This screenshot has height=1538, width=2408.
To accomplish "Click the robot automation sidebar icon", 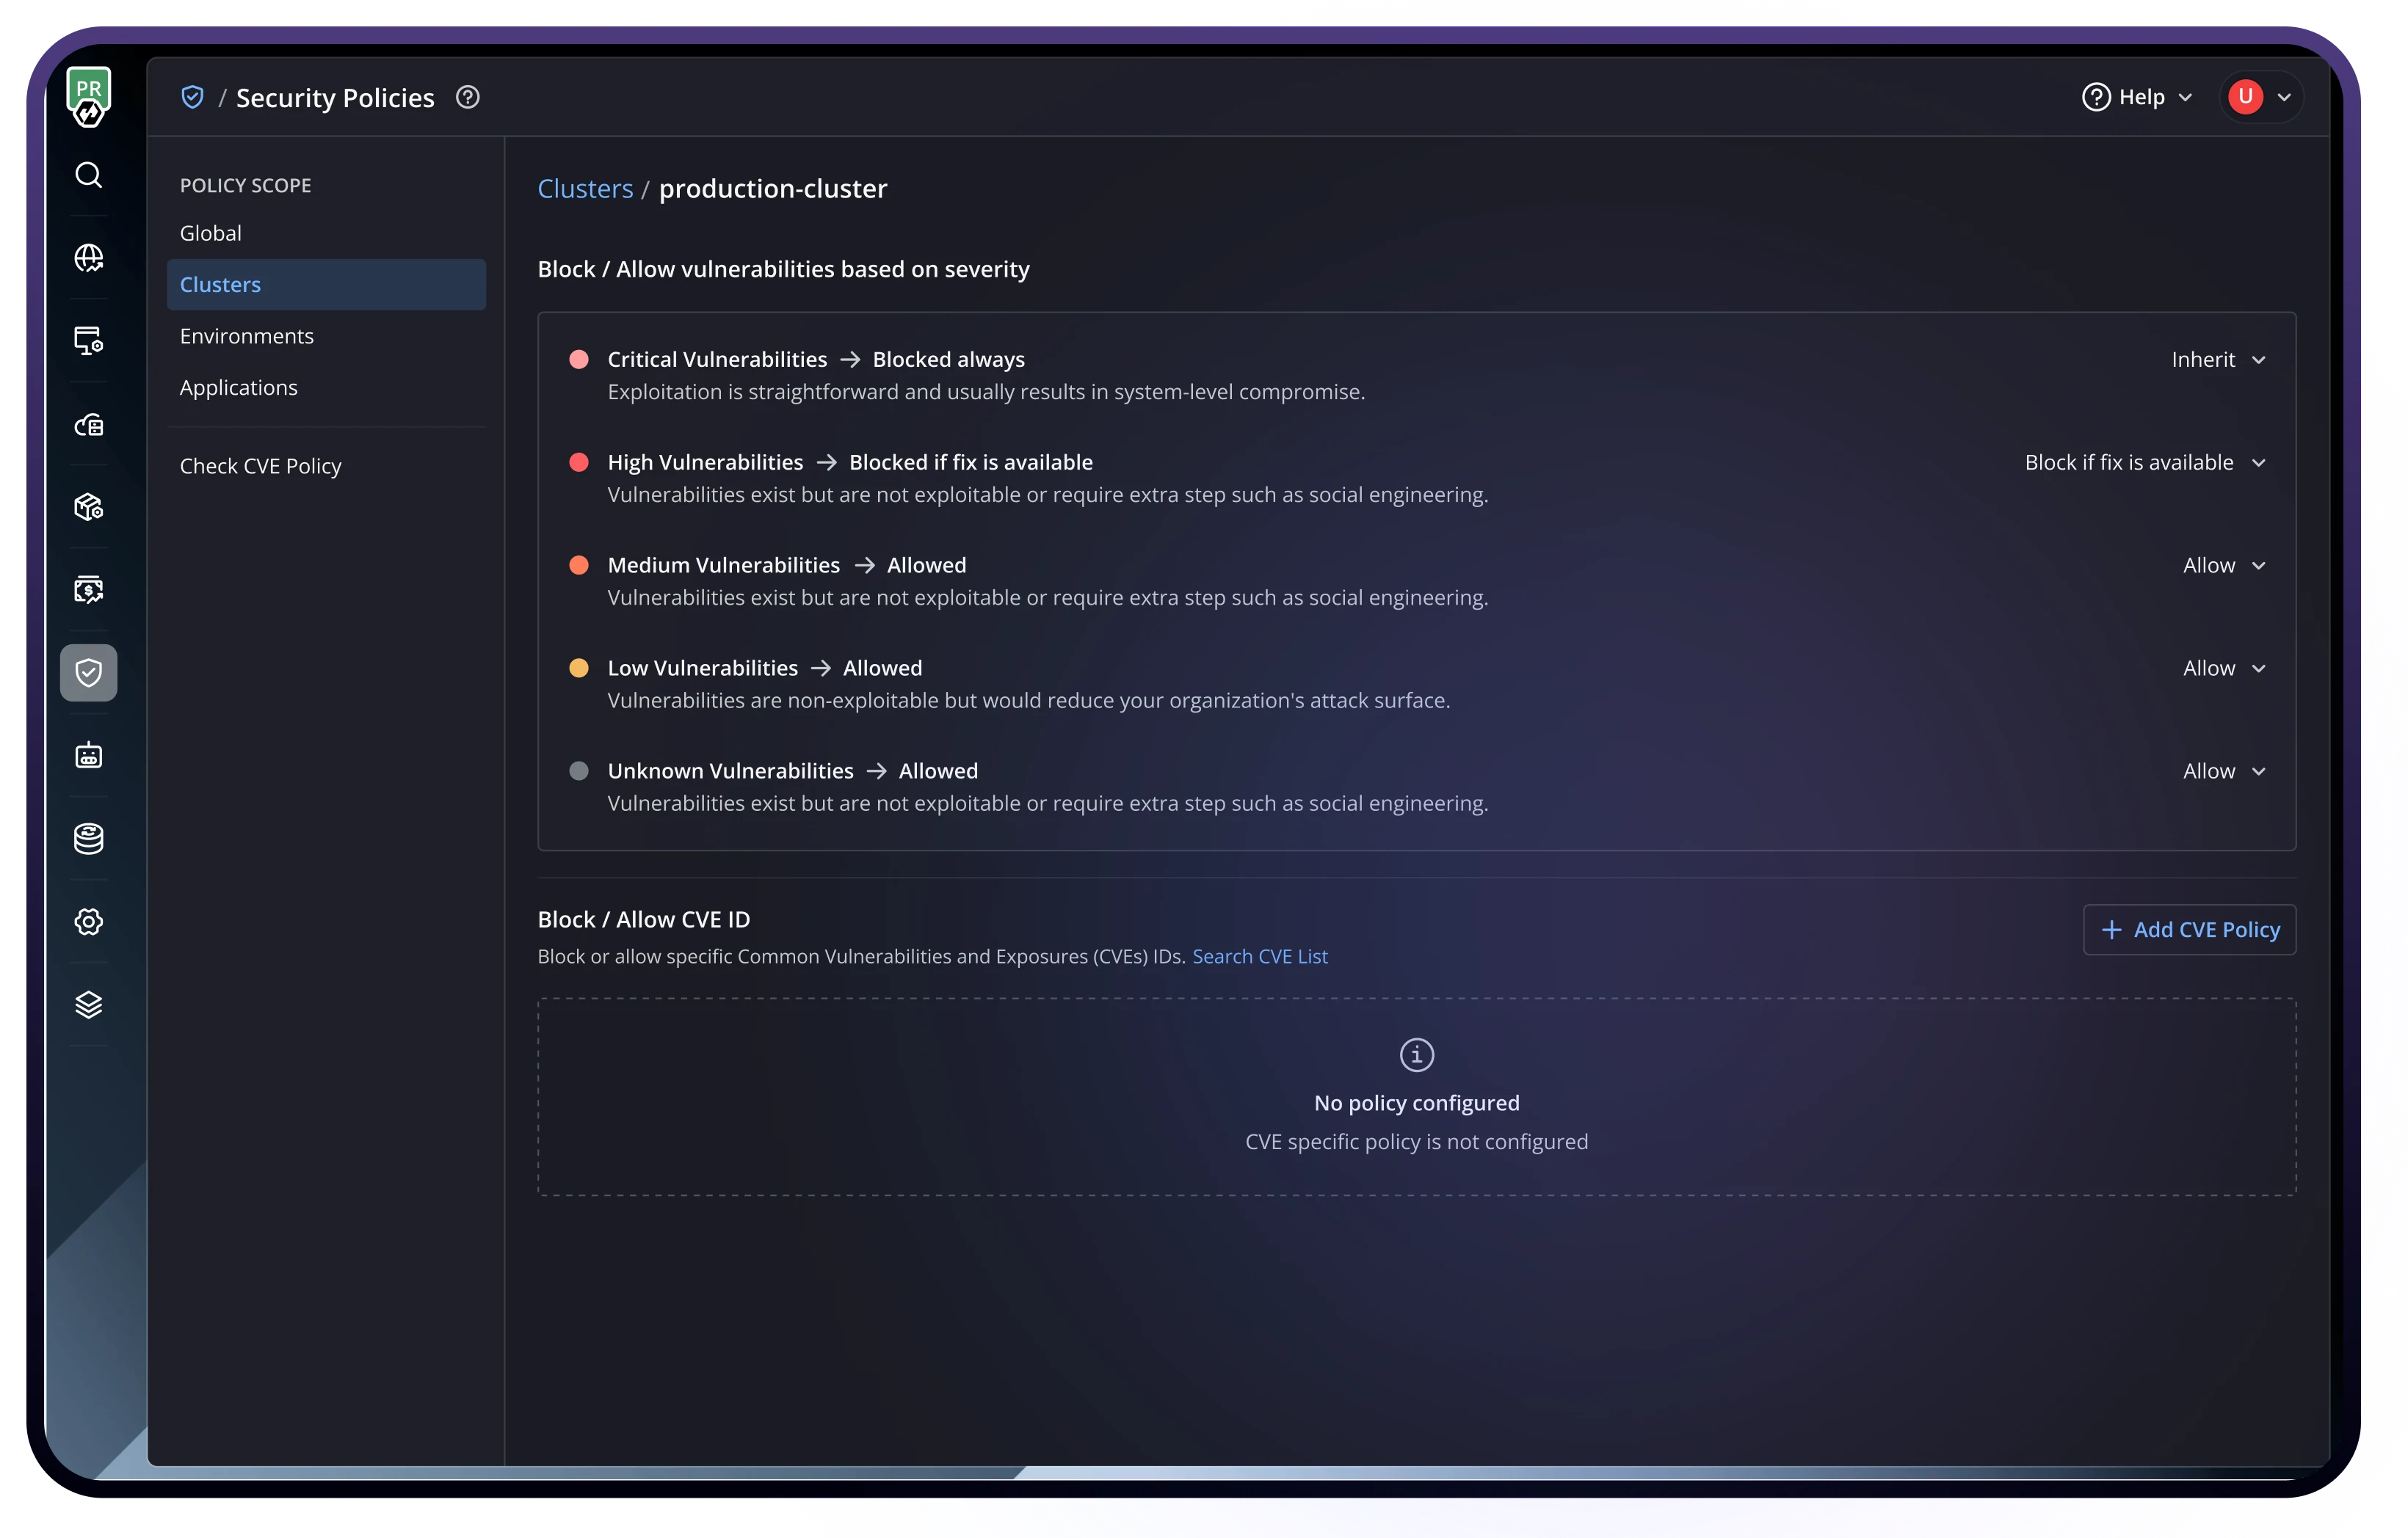I will coord(88,756).
